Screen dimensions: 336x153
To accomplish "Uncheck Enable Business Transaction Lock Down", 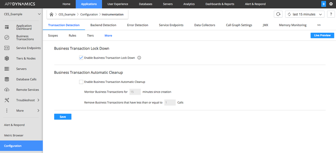I will coord(81,58).
